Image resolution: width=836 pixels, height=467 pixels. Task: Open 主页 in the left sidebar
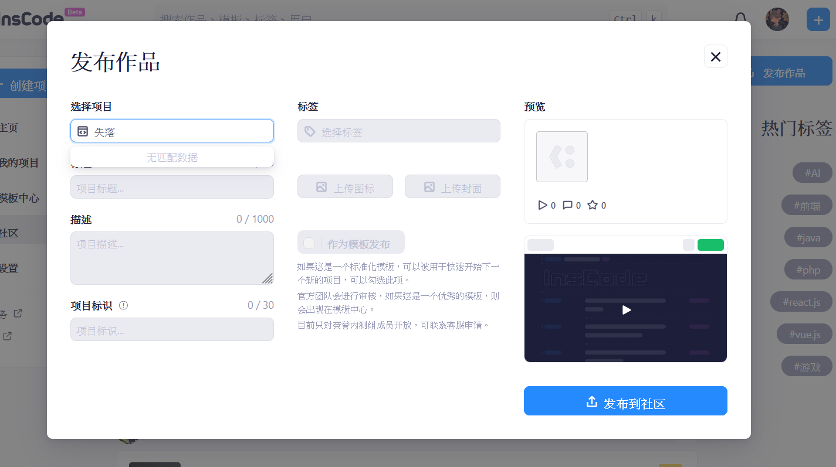click(9, 128)
